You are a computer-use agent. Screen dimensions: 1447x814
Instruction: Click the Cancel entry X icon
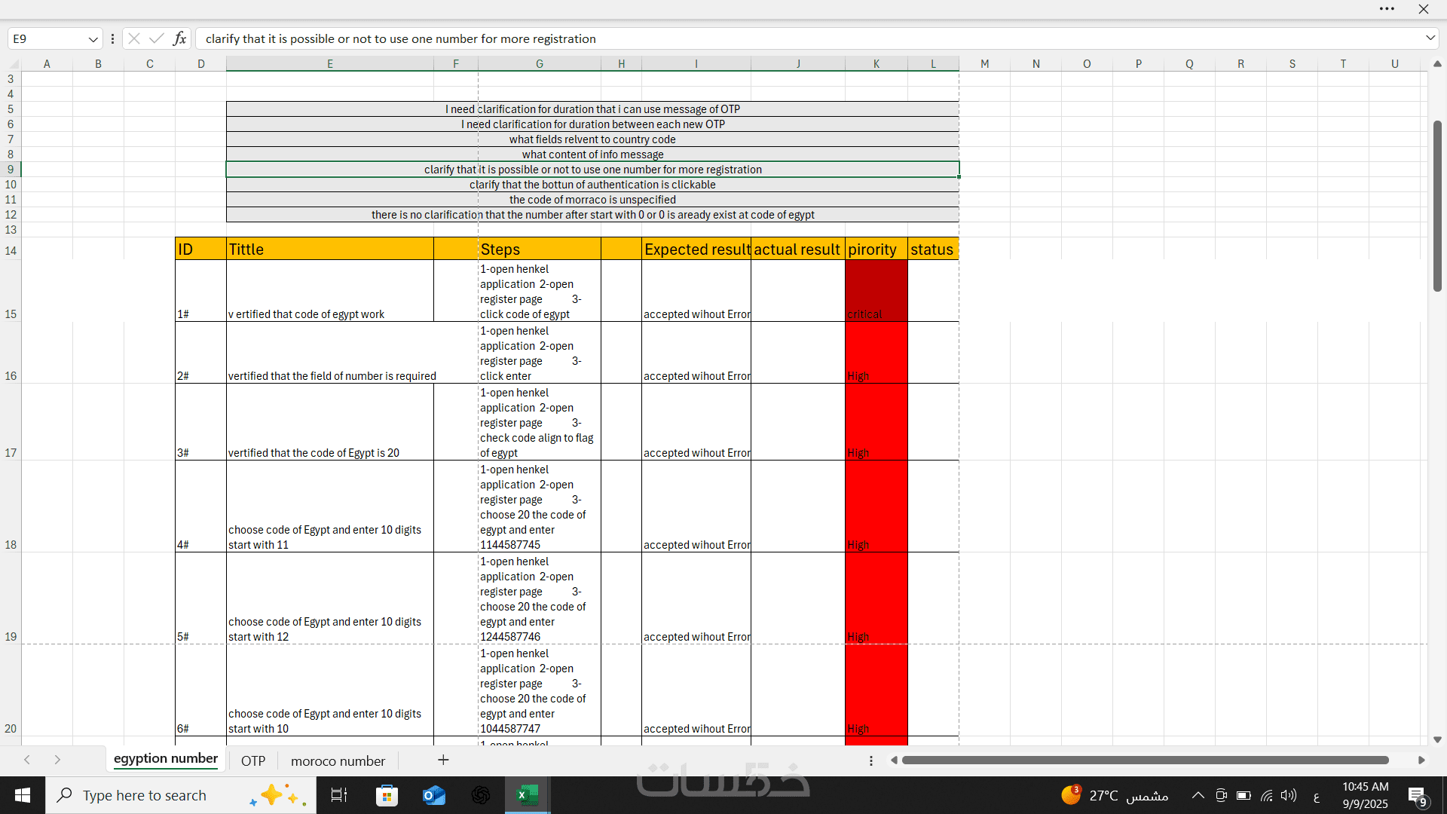(134, 38)
